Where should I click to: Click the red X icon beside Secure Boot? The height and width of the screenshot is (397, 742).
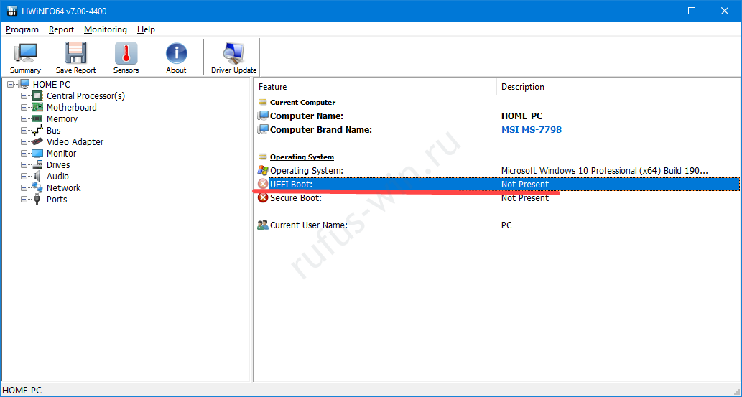pyautogui.click(x=263, y=198)
